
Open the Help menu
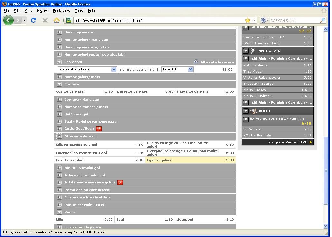point(91,11)
